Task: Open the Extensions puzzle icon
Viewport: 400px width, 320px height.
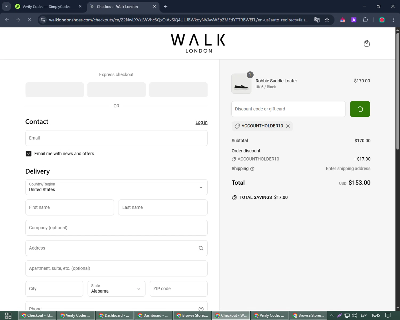Action: pos(365,20)
